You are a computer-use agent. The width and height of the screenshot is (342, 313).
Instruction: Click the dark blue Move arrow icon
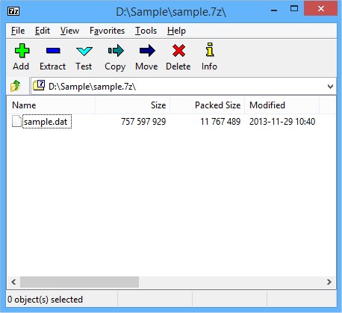(x=147, y=51)
